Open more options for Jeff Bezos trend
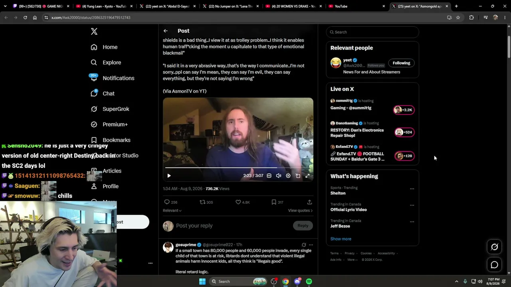Screen dimensions: 511x287 (x=412, y=222)
